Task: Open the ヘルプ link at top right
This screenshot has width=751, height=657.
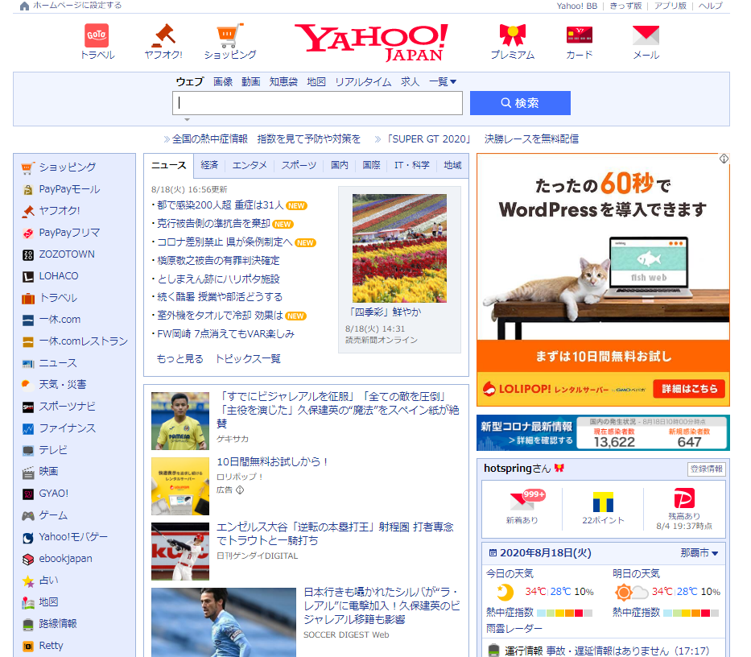Action: coord(710,6)
